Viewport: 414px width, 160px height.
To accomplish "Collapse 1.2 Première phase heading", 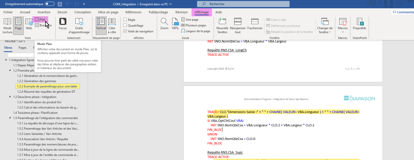I will 10,70.
